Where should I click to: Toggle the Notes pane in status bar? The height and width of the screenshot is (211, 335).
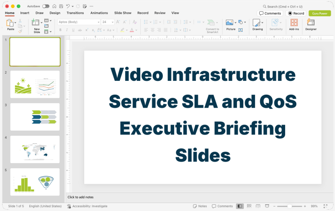200,206
